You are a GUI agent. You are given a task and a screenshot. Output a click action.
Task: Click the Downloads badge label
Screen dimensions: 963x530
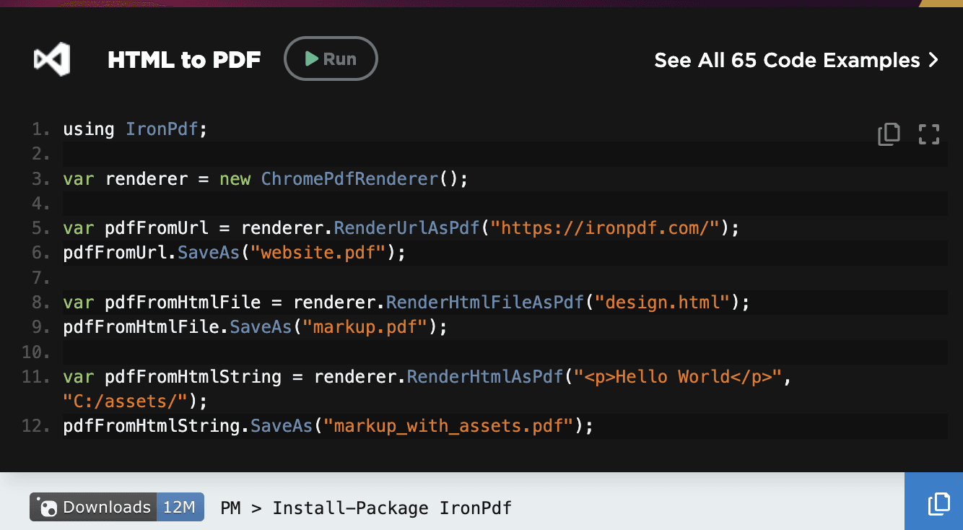[x=106, y=507]
